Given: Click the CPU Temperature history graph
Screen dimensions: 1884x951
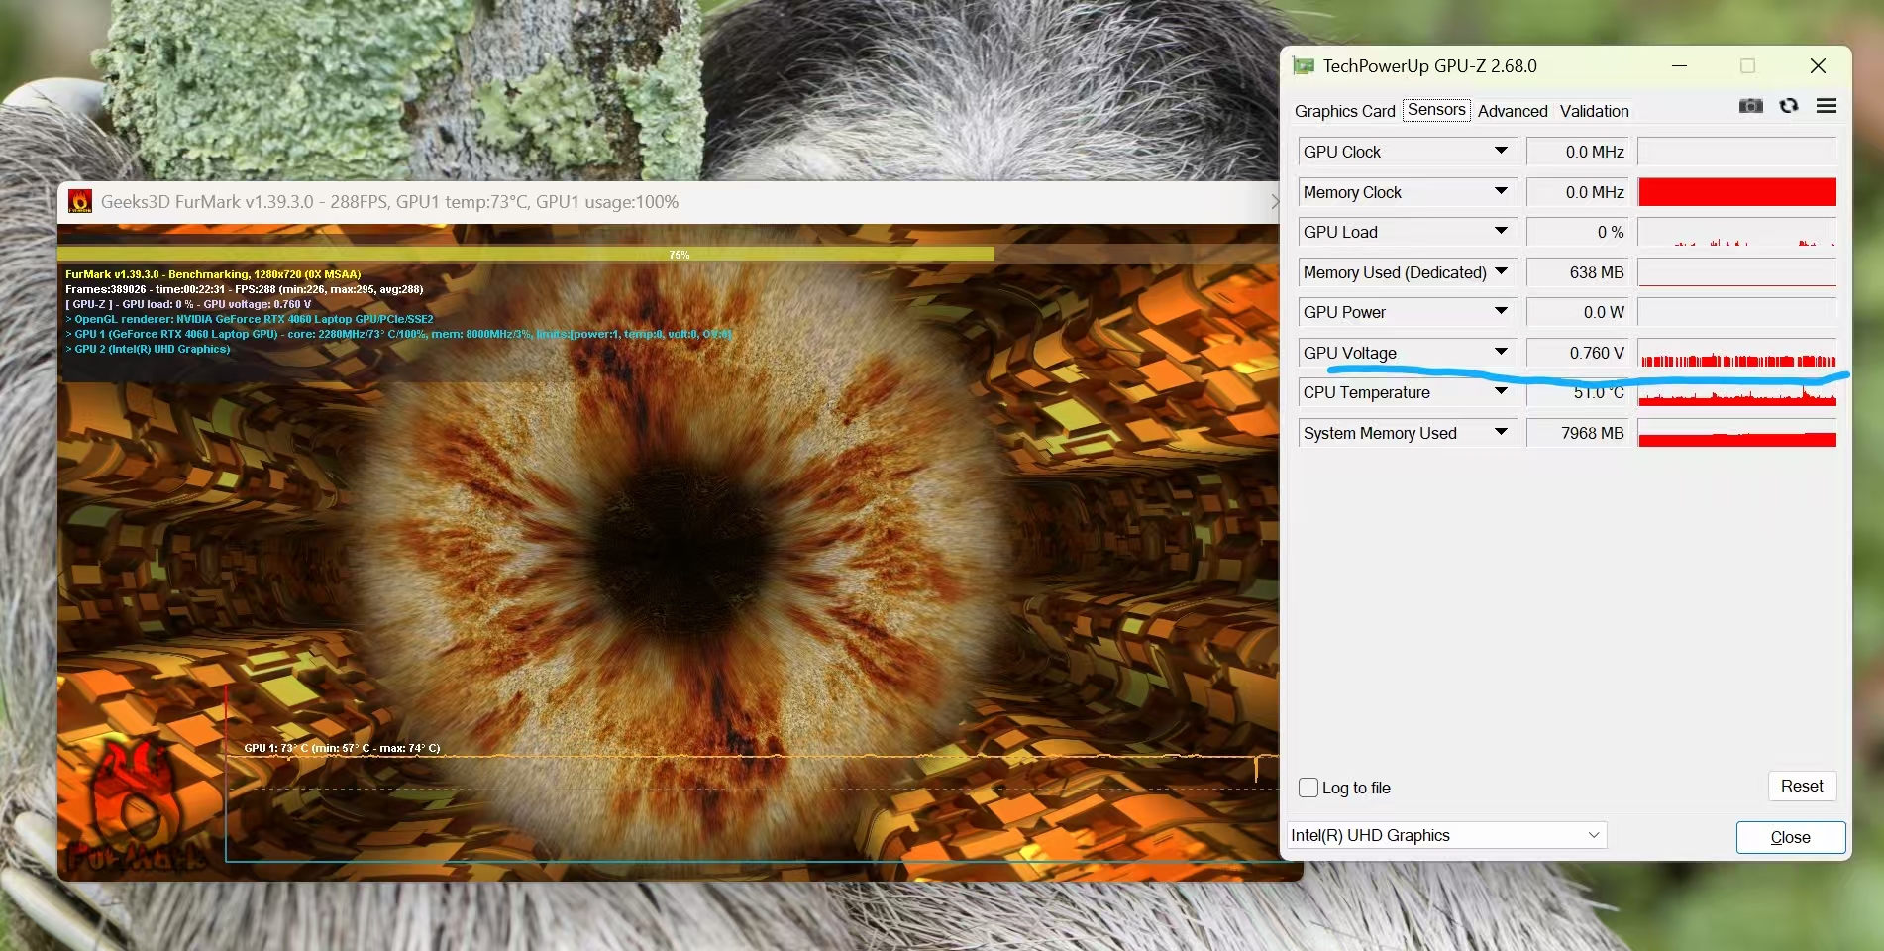Looking at the screenshot, I should (x=1737, y=392).
